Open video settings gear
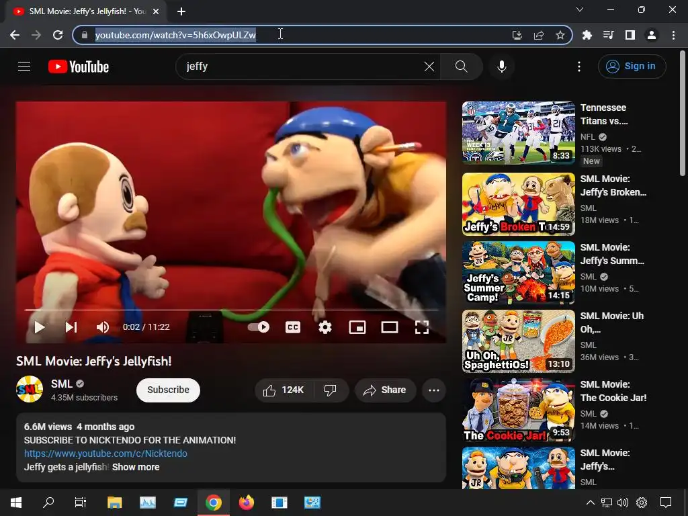Viewport: 688px width, 516px height. (325, 327)
